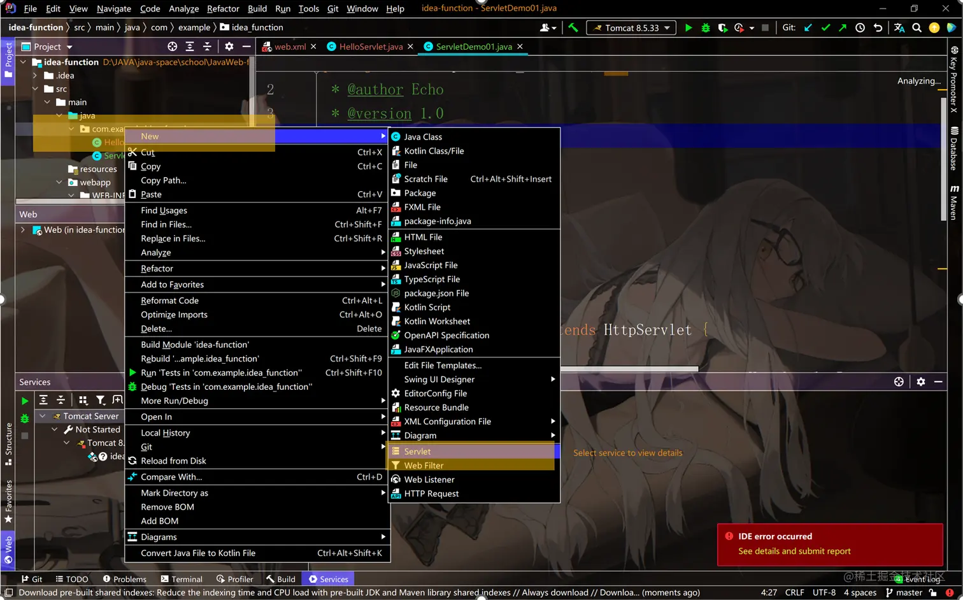Close the web.xml editor tab
The image size is (963, 600).
[x=313, y=46]
